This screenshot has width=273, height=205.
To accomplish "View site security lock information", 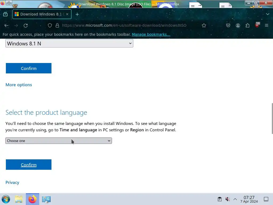I will [57, 25].
